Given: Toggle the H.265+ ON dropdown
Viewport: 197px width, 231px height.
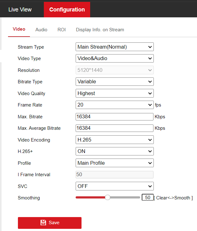Looking at the screenshot, I should pos(115,151).
